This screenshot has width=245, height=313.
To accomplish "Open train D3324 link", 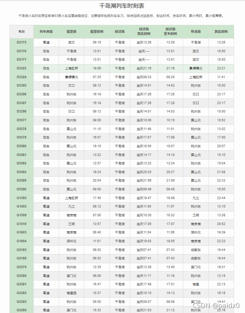I will click(21, 77).
